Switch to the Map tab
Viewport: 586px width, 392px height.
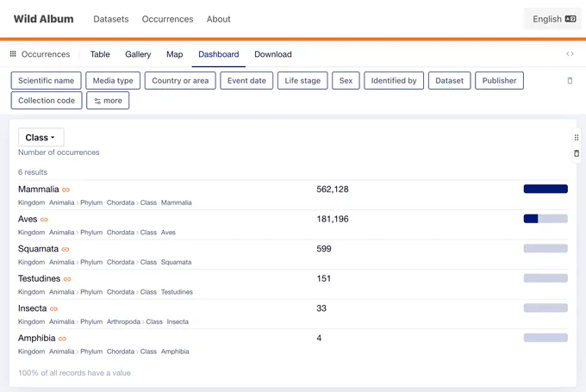tap(175, 54)
